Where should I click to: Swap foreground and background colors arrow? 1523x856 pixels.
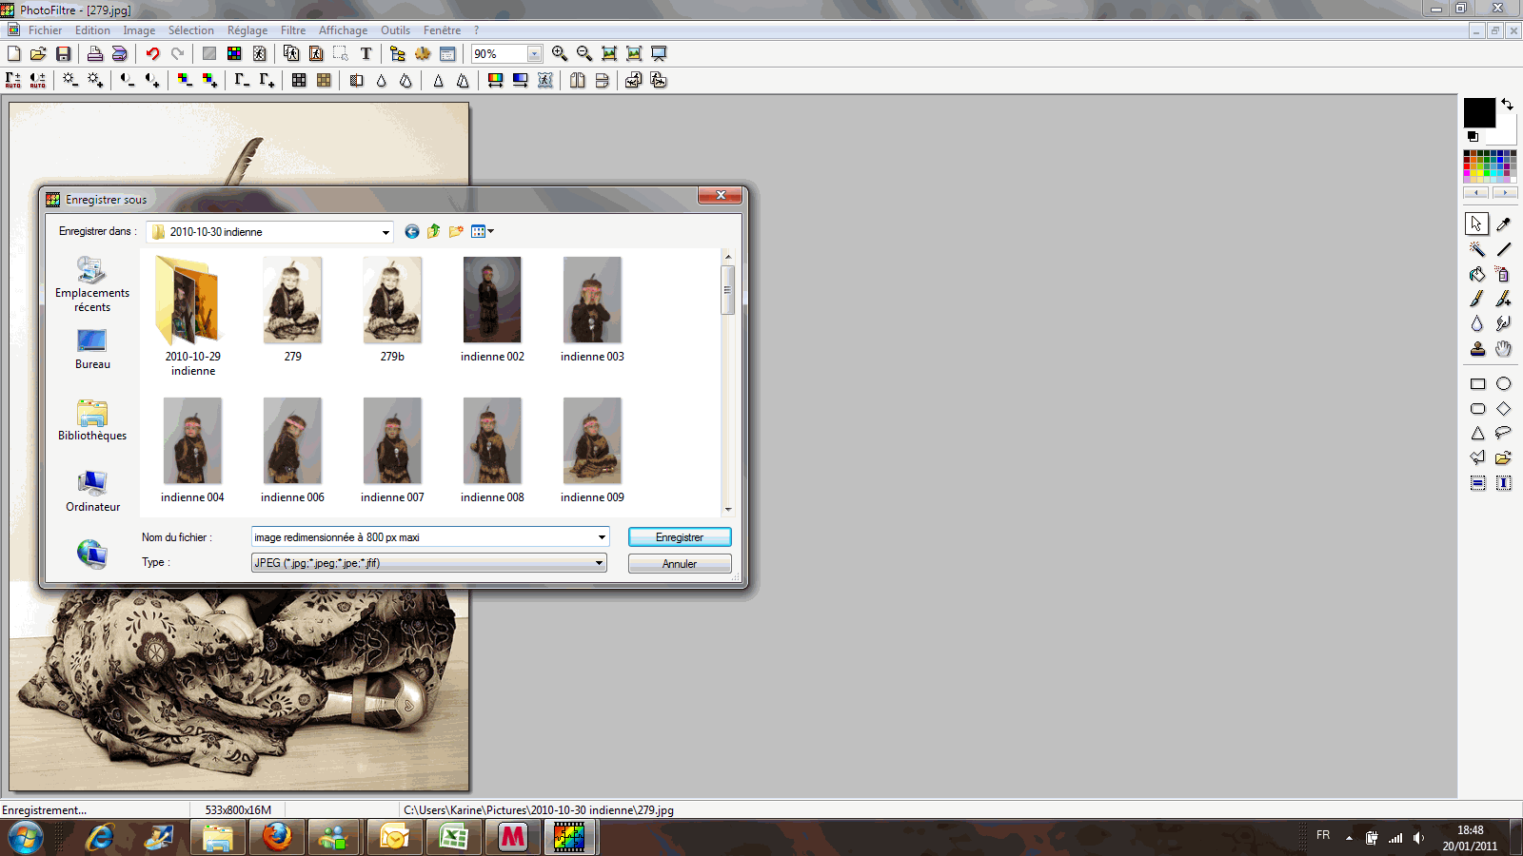tap(1507, 104)
